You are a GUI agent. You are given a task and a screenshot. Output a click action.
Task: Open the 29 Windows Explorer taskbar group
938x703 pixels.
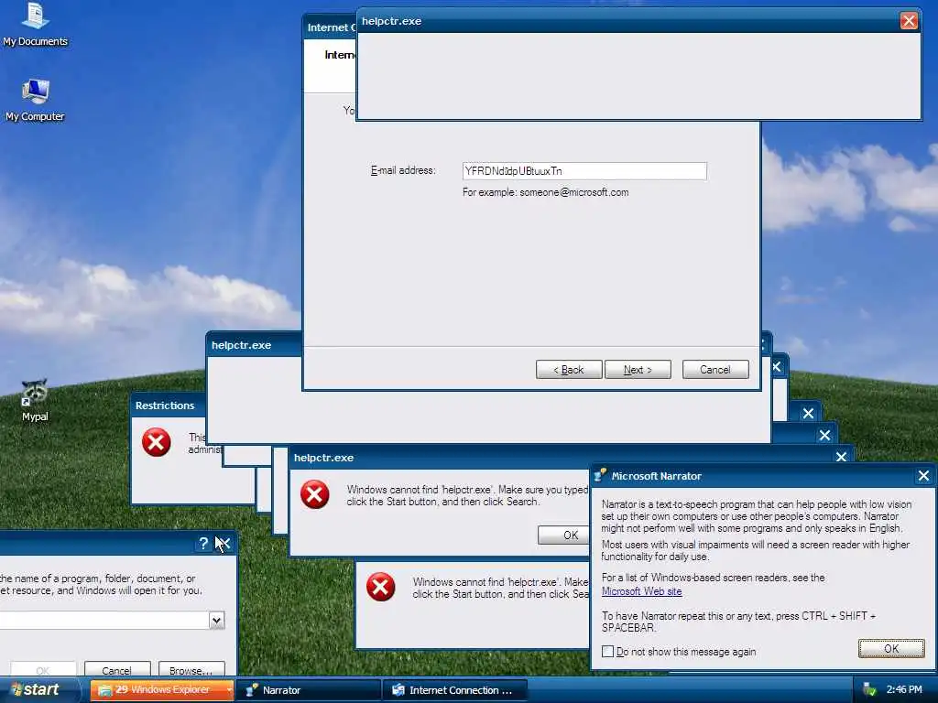[162, 690]
